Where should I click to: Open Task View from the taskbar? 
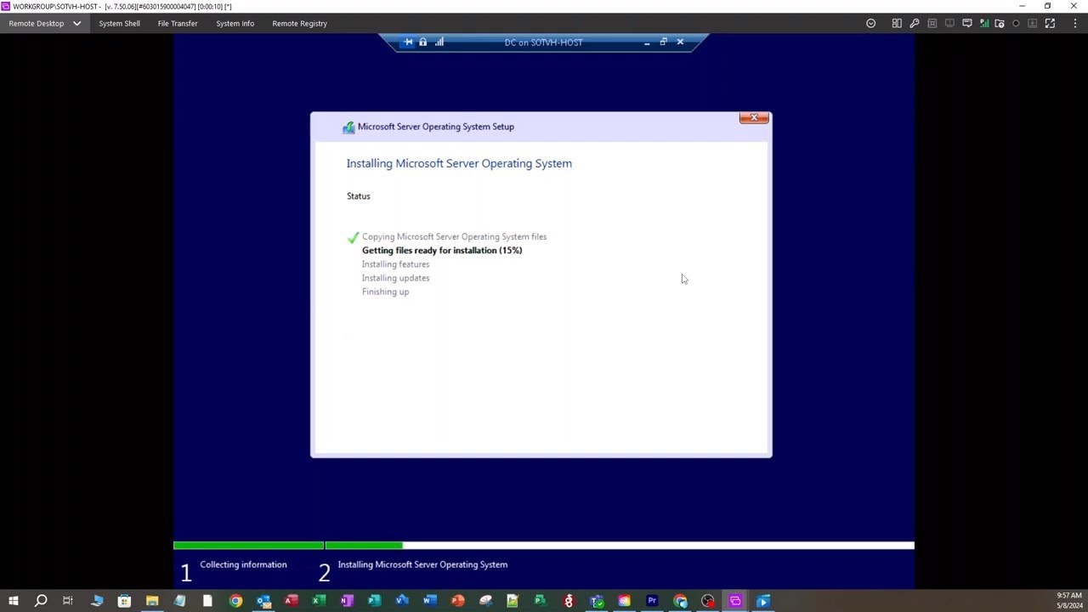[x=68, y=602]
